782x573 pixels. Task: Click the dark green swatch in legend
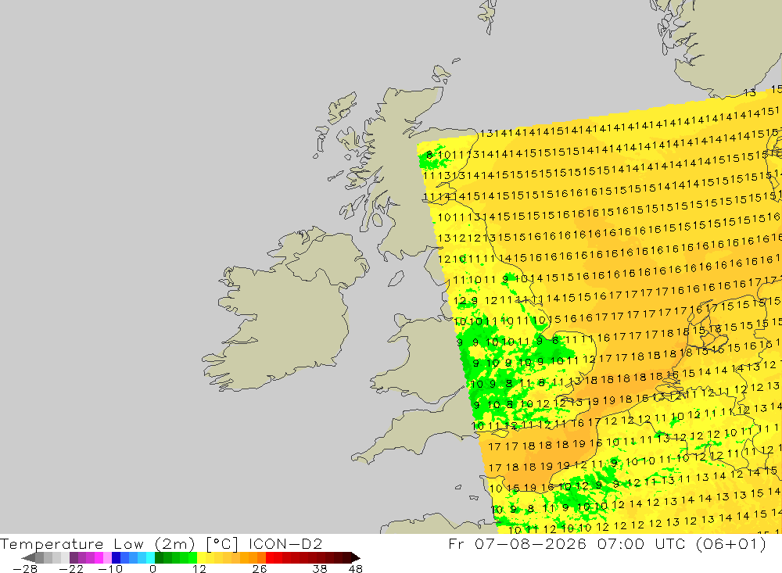159,558
